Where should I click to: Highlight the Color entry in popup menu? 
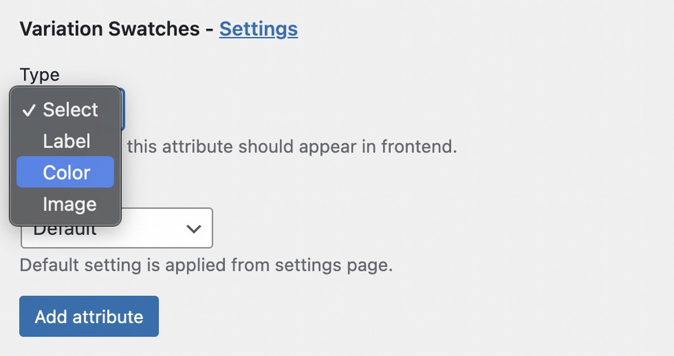pyautogui.click(x=65, y=172)
